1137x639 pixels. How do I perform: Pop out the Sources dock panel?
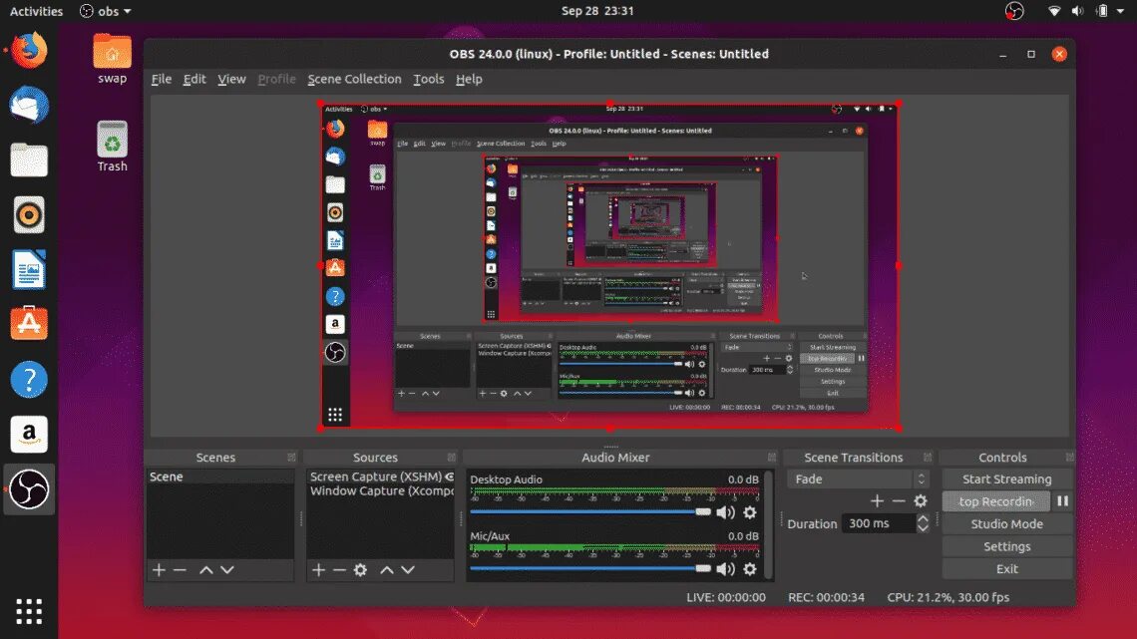pyautogui.click(x=451, y=458)
